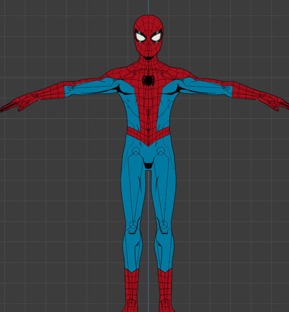Click the dark patch at the crotch
The width and height of the screenshot is (289, 312).
[x=148, y=165]
